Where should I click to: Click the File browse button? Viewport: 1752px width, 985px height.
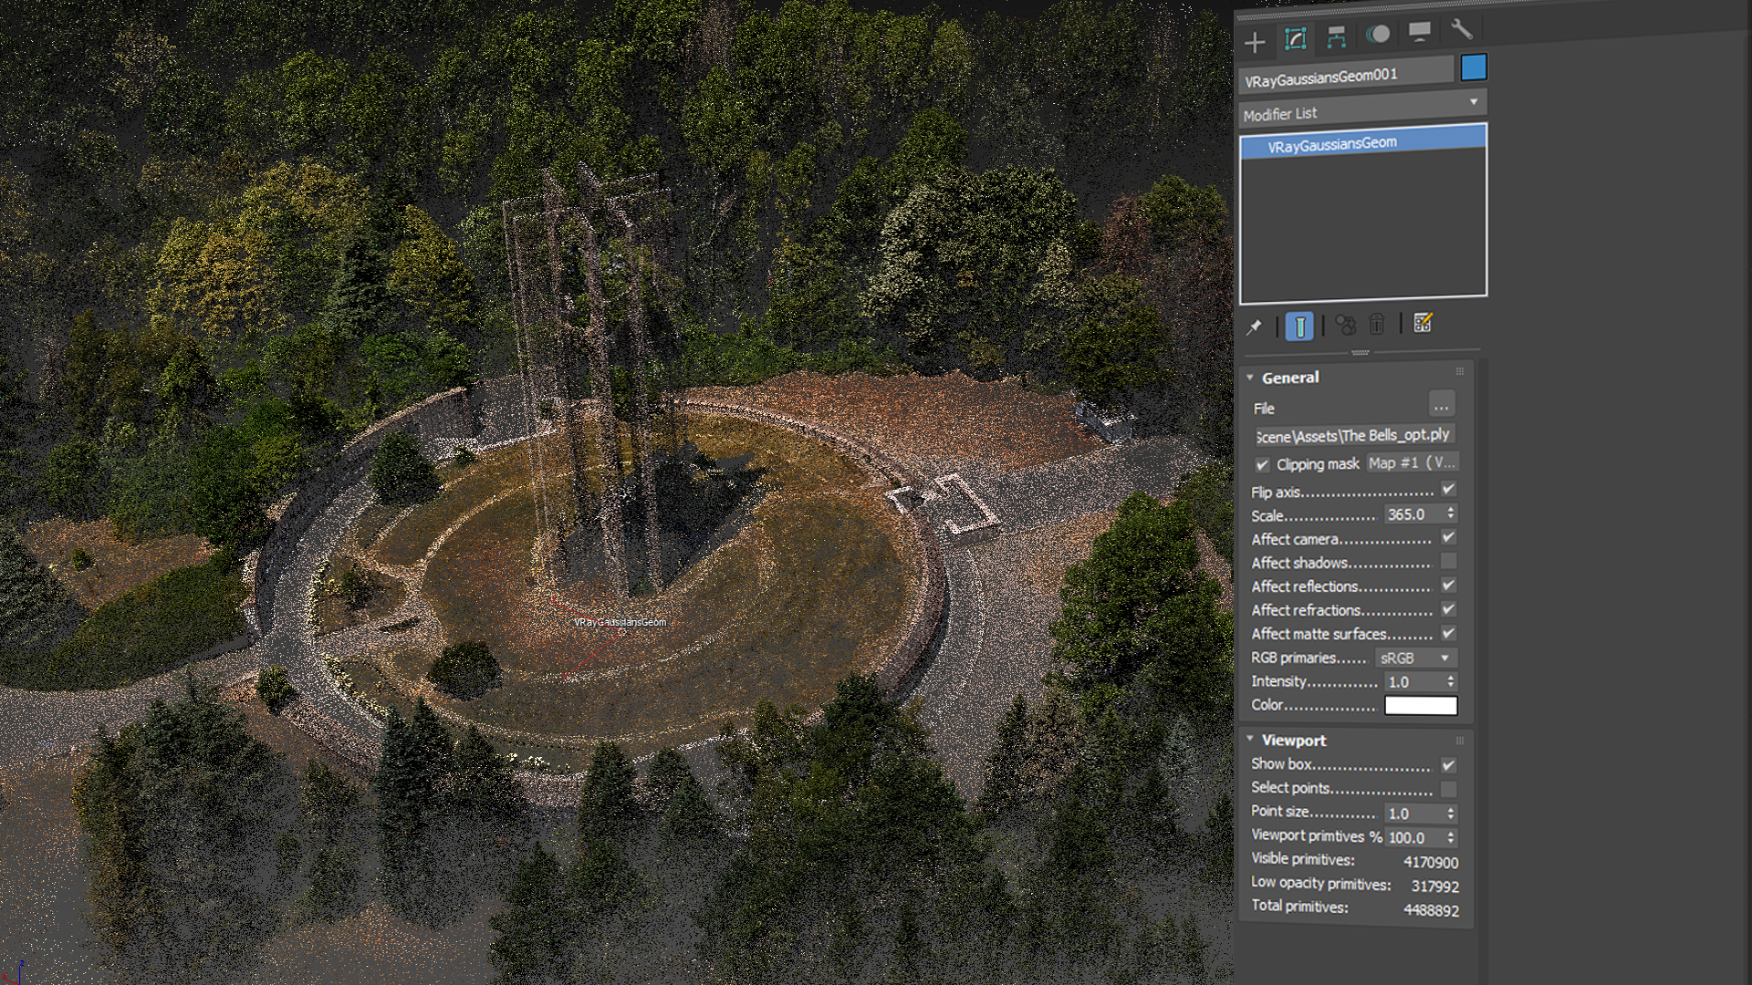(x=1441, y=405)
